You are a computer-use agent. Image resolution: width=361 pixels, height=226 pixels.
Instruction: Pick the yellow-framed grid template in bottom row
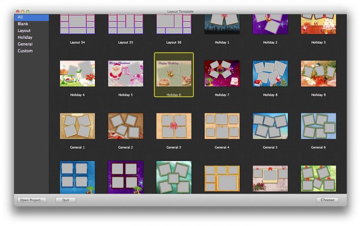click(x=222, y=179)
